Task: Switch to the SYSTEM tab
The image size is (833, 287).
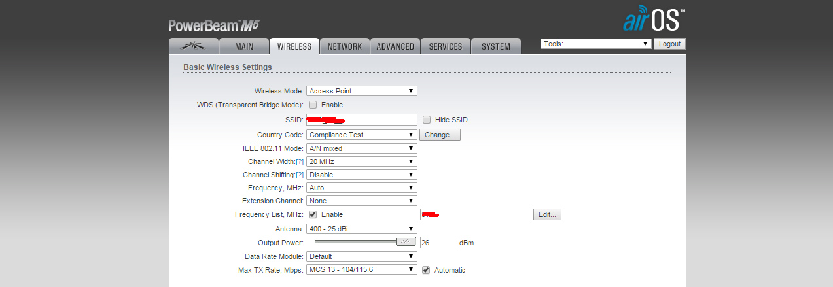Action: 496,46
